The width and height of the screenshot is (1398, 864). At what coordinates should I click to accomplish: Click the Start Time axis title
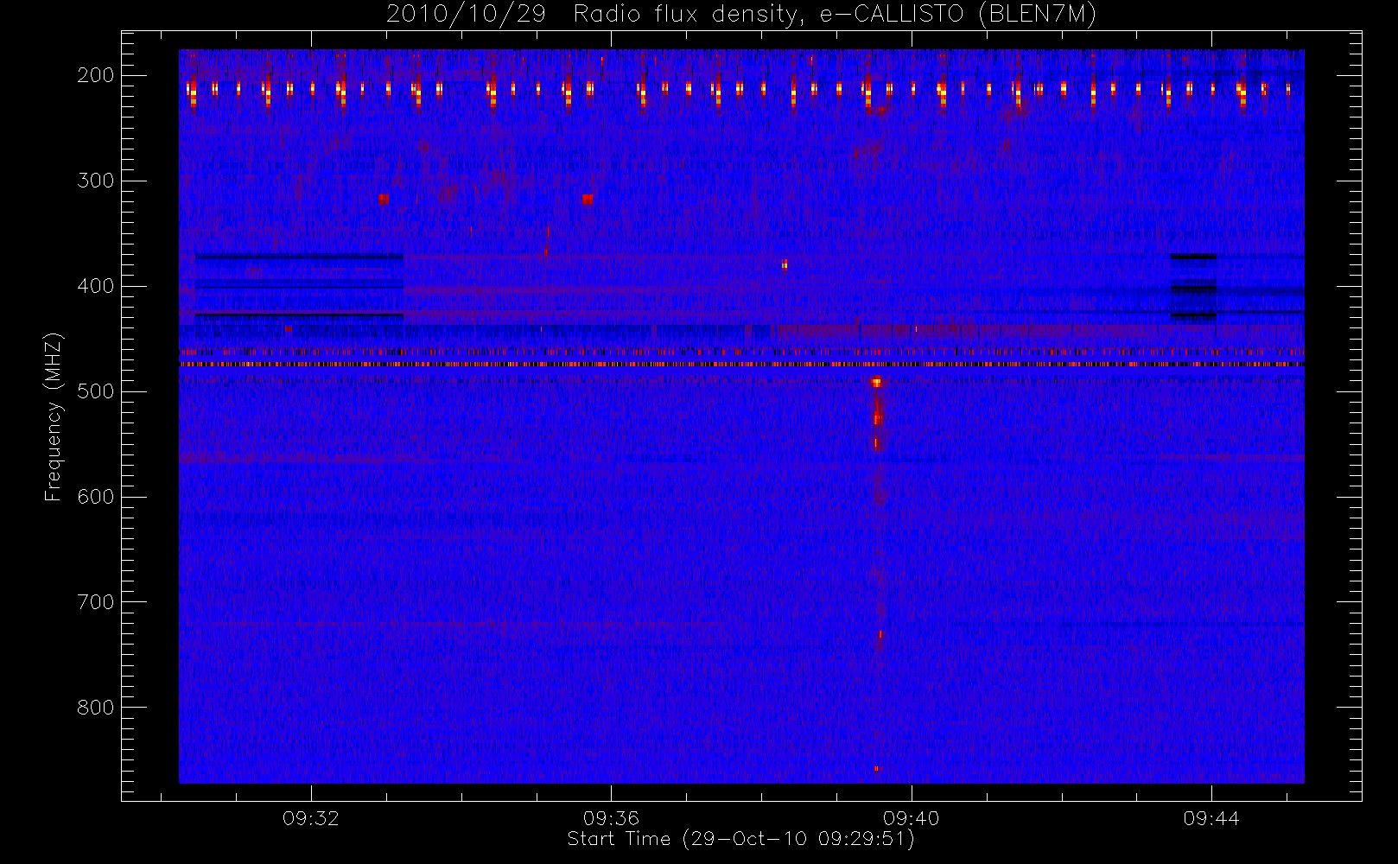[741, 839]
